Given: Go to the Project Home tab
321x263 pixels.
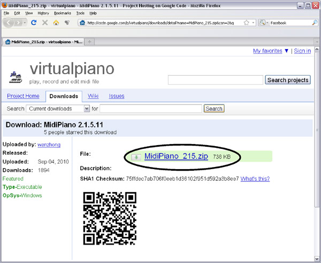Looking at the screenshot, I should (23, 96).
